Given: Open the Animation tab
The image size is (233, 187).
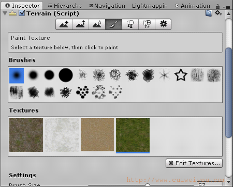Looking at the screenshot, I should click(x=193, y=6).
